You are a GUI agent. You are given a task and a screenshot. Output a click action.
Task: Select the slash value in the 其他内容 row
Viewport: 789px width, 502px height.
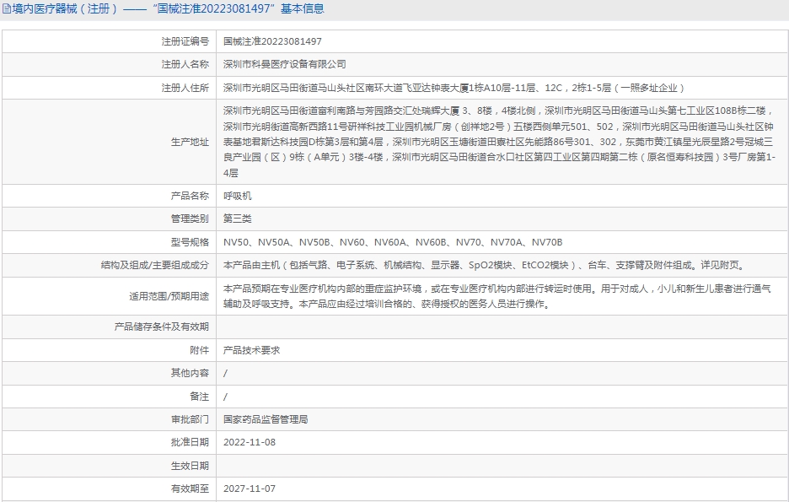click(225, 374)
